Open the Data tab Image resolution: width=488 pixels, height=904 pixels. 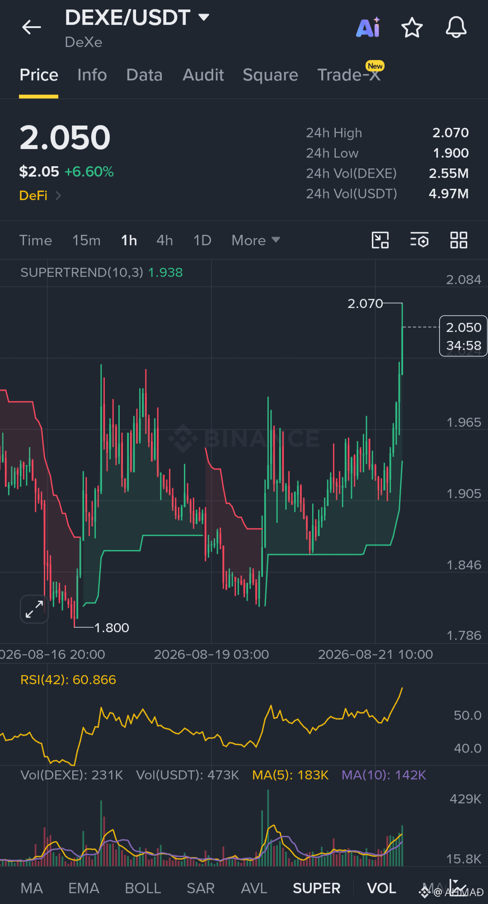click(145, 75)
